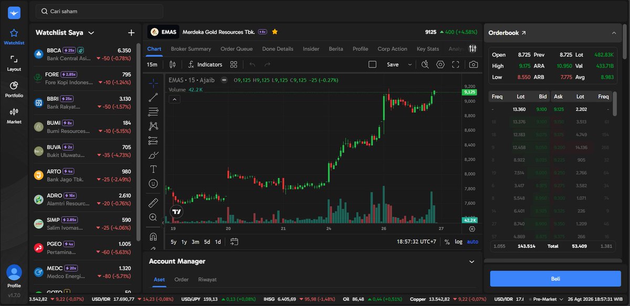Open chart settings sliders icon beside tabs

473,49
